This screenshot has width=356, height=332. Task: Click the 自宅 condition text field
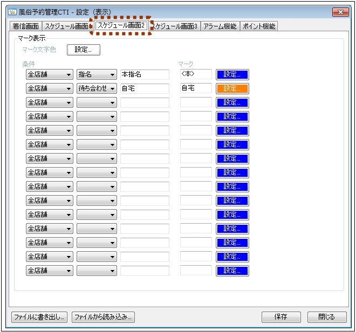(145, 88)
